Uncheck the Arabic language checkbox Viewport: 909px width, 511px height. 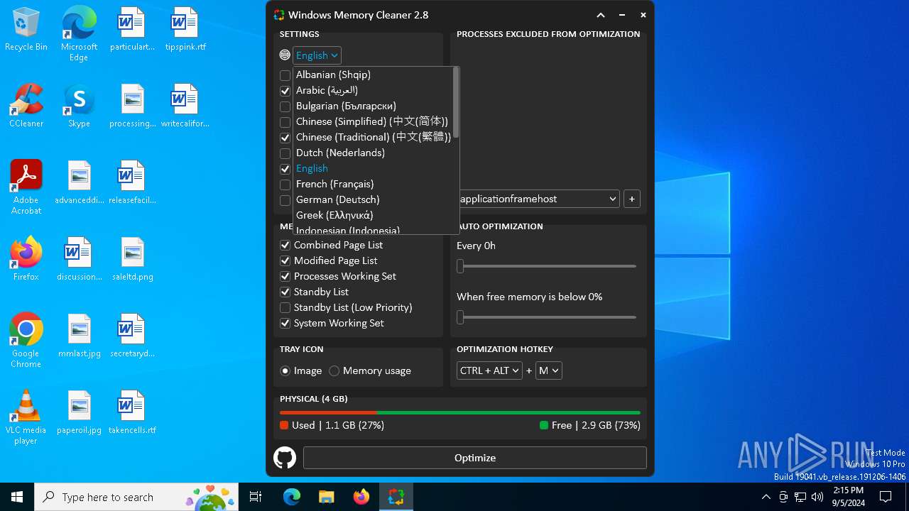point(285,91)
